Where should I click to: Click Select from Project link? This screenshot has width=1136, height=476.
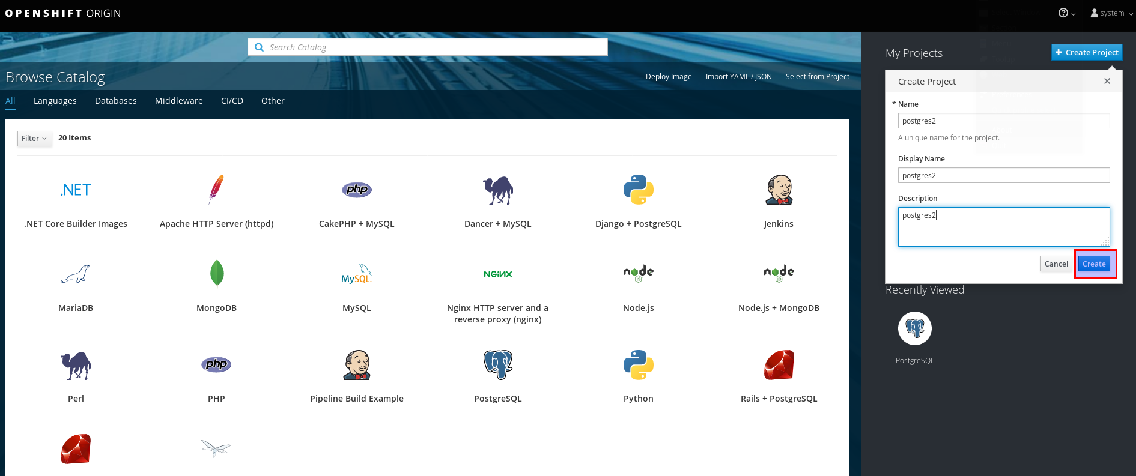pyautogui.click(x=818, y=77)
